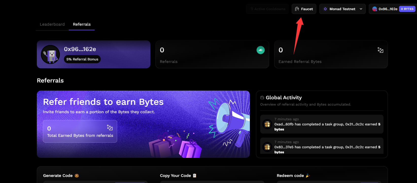Click the bytes icon in Total Earned Bytes box
The width and height of the screenshot is (417, 183).
110,127
